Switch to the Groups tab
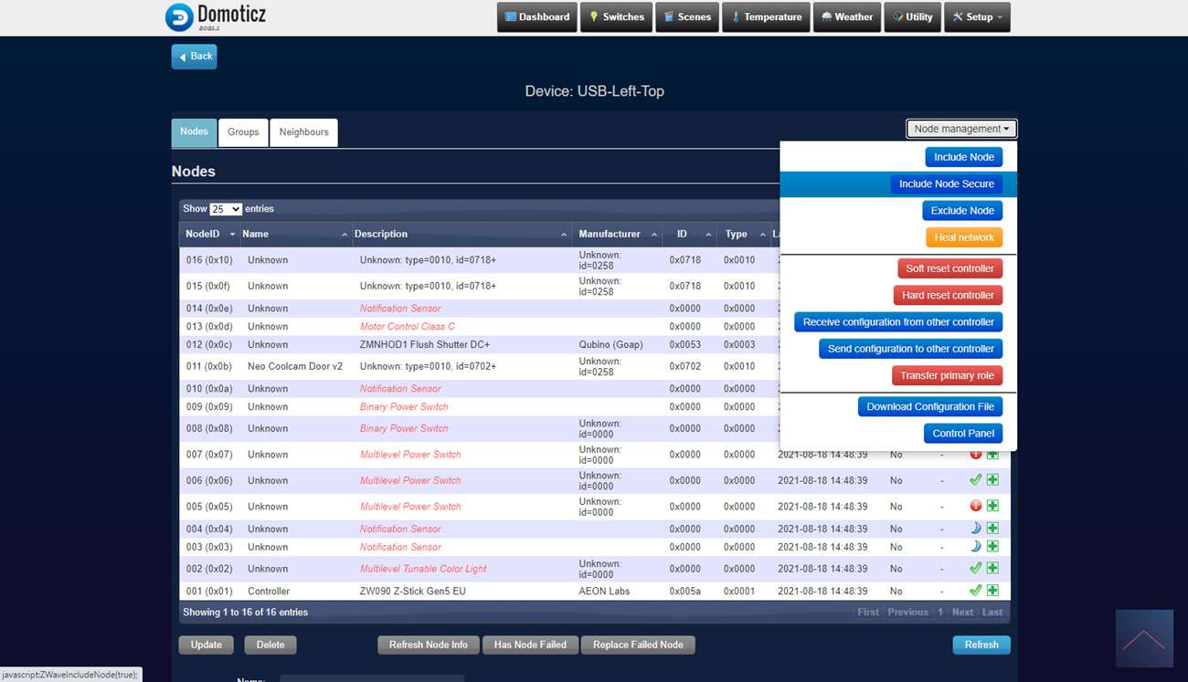This screenshot has height=682, width=1188. pyautogui.click(x=243, y=132)
